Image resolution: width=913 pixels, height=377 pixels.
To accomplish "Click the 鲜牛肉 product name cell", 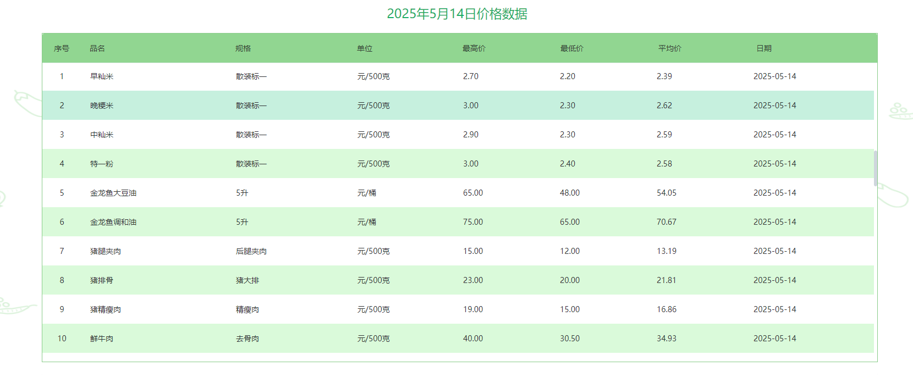I will tap(102, 339).
